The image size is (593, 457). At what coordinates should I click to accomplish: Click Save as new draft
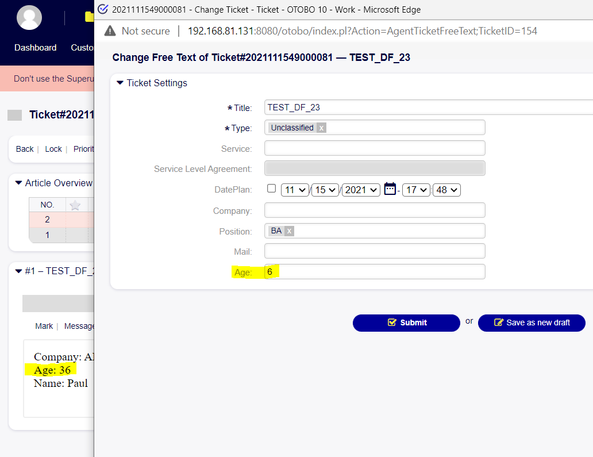[x=532, y=322]
